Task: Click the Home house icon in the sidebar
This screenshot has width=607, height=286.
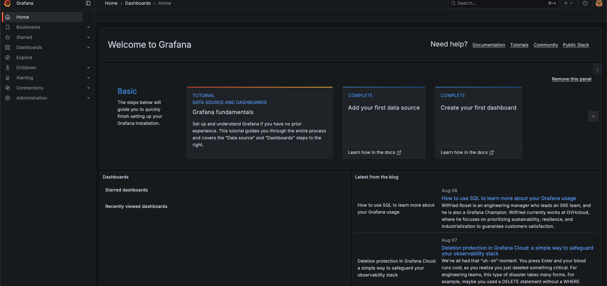Action: 8,17
